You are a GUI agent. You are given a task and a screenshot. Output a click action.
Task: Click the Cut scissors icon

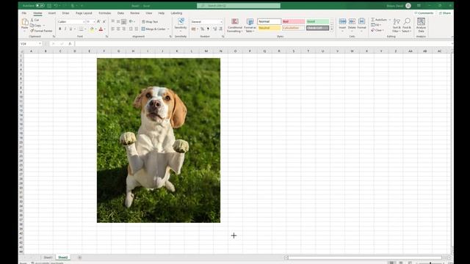point(32,20)
